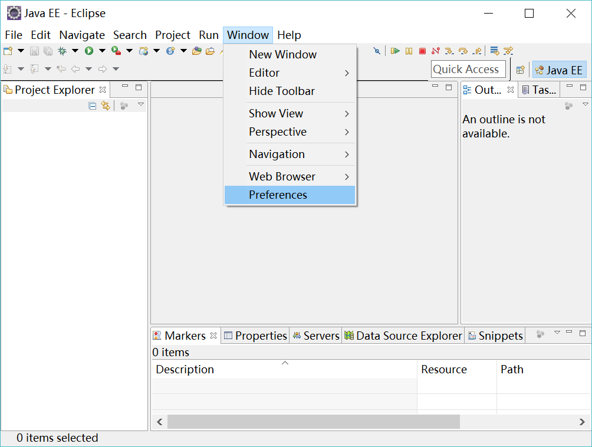The height and width of the screenshot is (447, 592).
Task: Select Preferences in Window menu
Action: pyautogui.click(x=290, y=195)
